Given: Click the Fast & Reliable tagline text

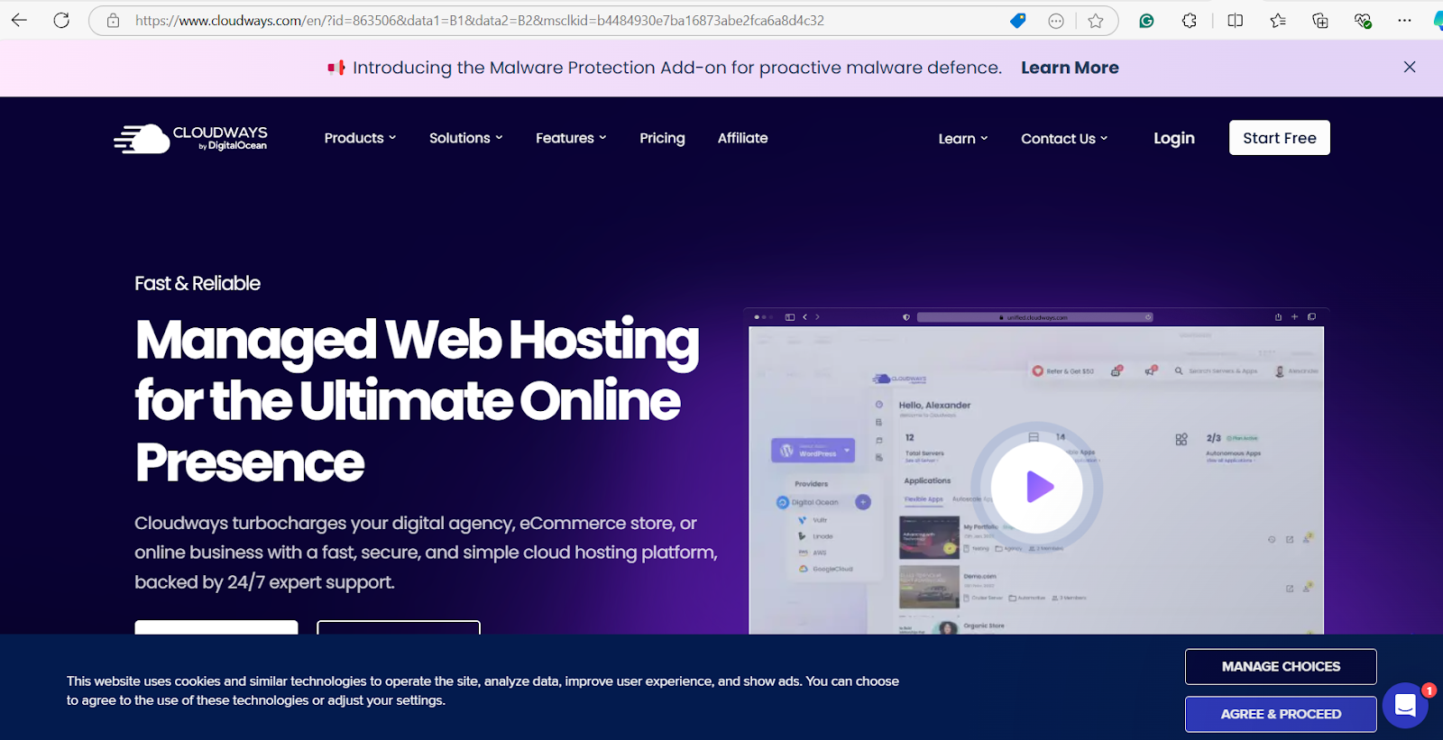Looking at the screenshot, I should [x=198, y=283].
